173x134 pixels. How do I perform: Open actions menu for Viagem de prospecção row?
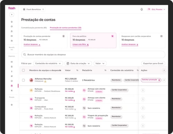click(143, 117)
